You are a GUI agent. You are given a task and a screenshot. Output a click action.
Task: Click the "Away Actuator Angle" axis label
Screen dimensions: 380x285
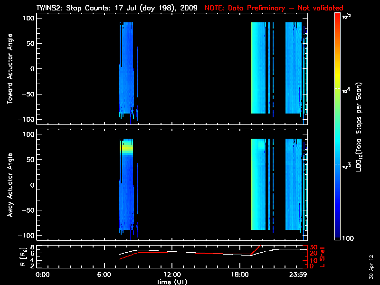pyautogui.click(x=10, y=185)
